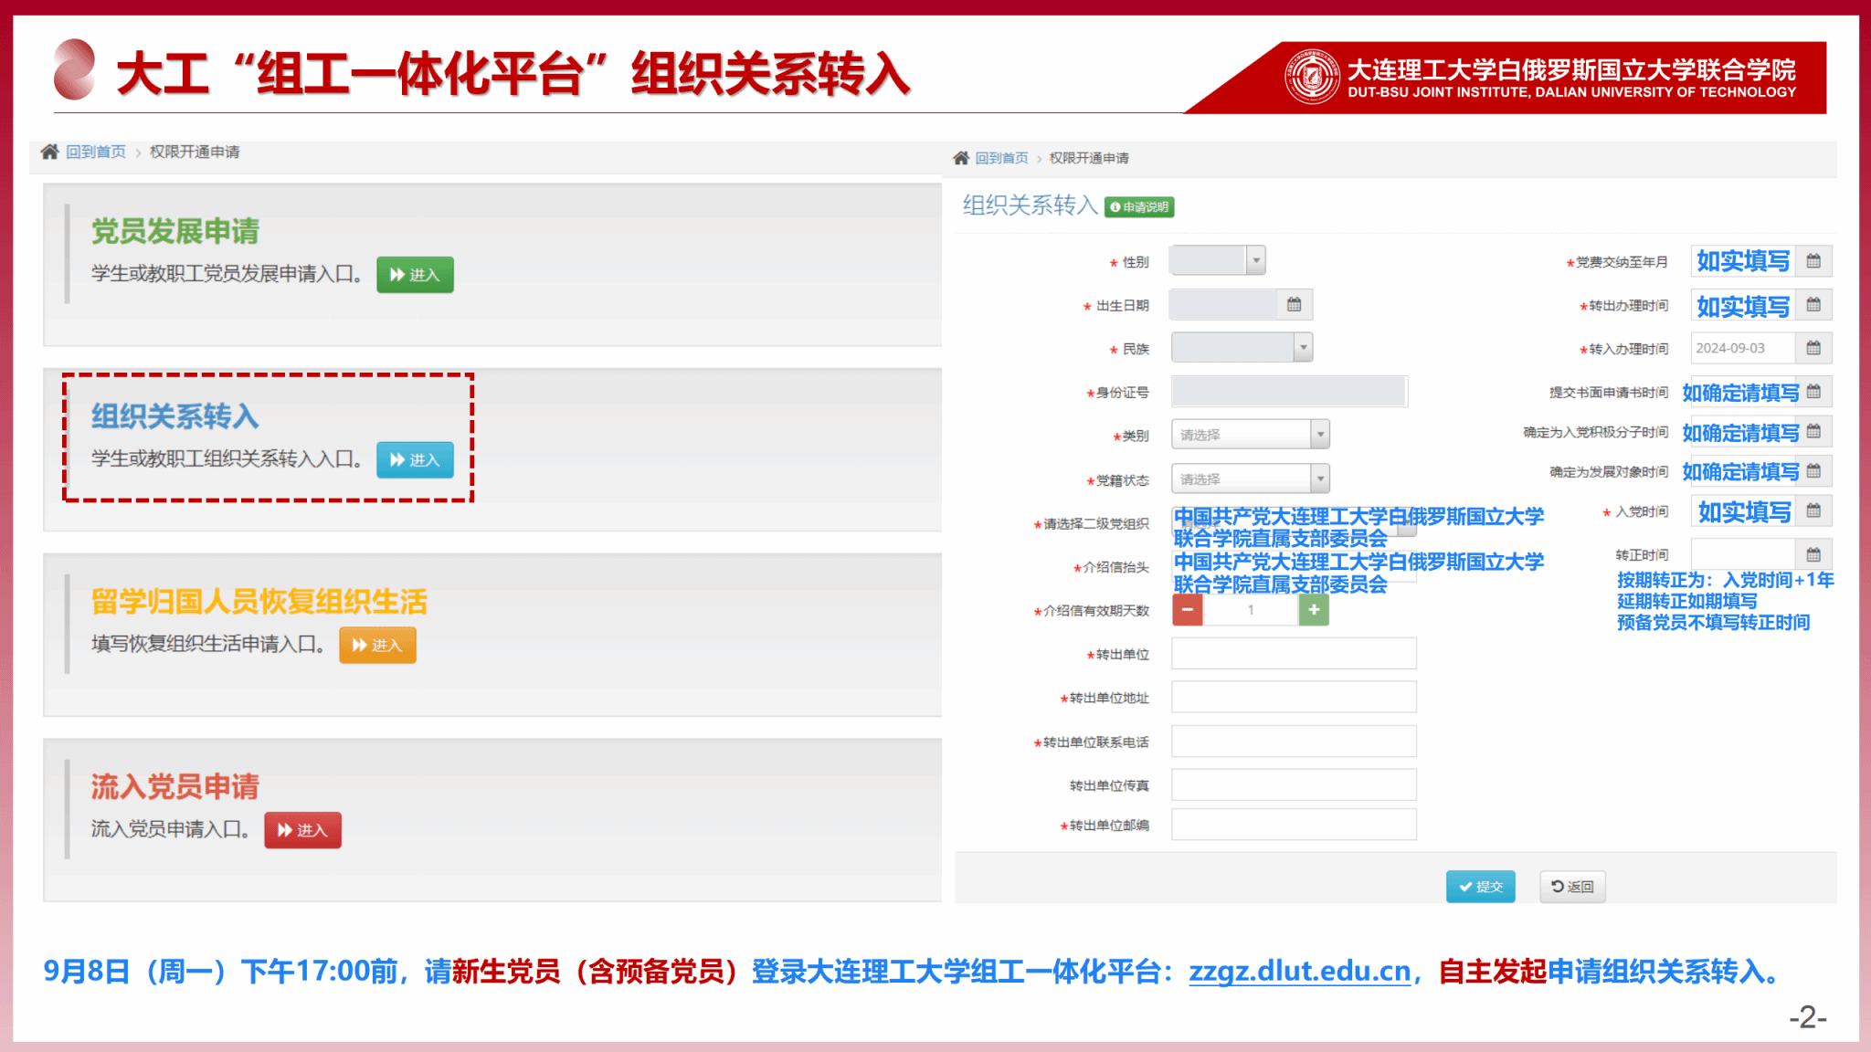Viewport: 1871px width, 1052px height.
Task: Increase 介绍信有效期天数 with green plus
Action: coord(1314,609)
